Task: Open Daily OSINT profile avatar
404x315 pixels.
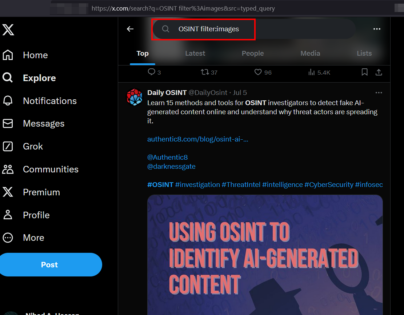Action: (135, 97)
